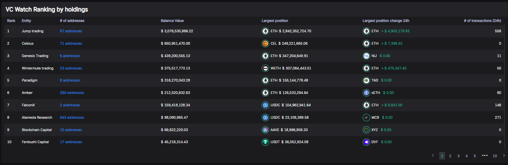The image size is (508, 165).
Task: Go to next page using right arrow
Action: (504, 156)
